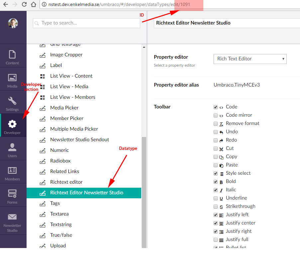Select Upload datatype
300x253 pixels.
click(x=58, y=246)
